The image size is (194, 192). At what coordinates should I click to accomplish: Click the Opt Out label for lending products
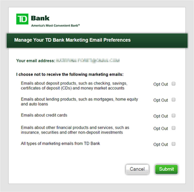click(160, 100)
